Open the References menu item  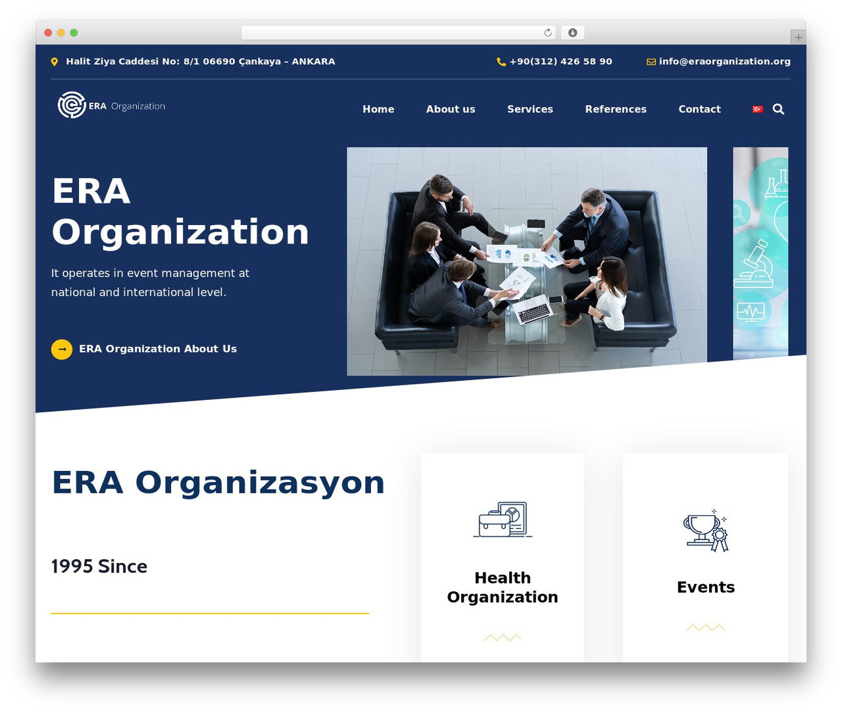pyautogui.click(x=616, y=109)
